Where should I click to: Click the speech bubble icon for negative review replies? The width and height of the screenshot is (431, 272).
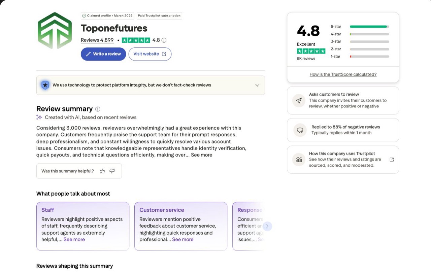(x=300, y=130)
